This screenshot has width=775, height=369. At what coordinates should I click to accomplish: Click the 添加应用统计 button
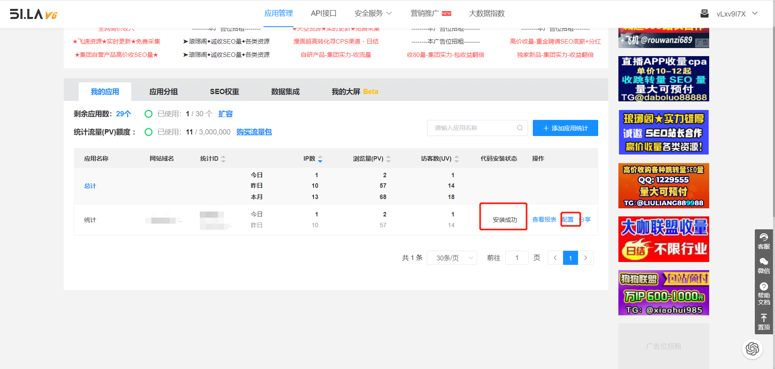pos(565,128)
